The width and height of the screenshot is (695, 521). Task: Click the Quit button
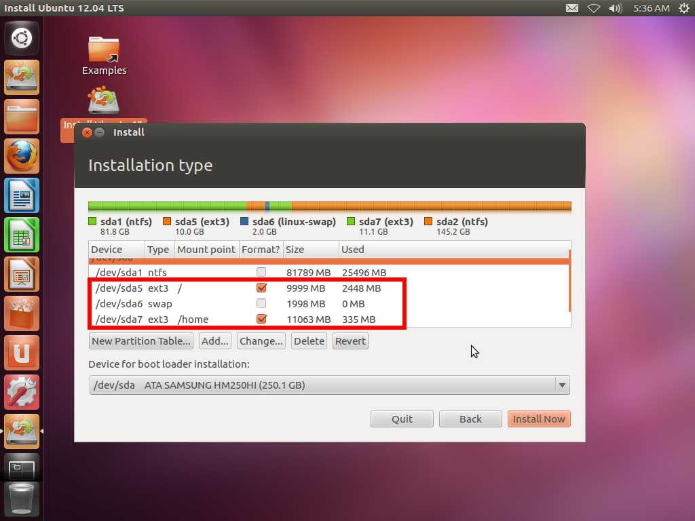[x=402, y=419]
